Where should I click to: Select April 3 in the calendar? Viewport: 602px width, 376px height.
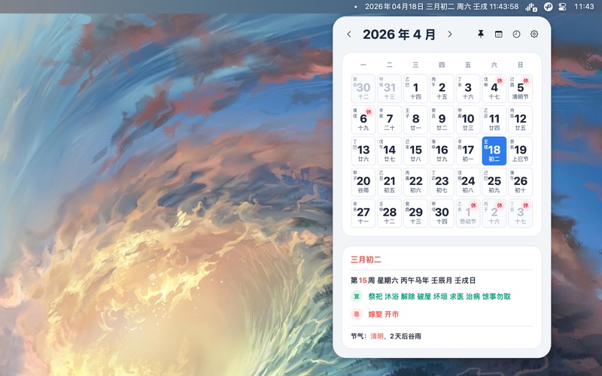coord(468,89)
